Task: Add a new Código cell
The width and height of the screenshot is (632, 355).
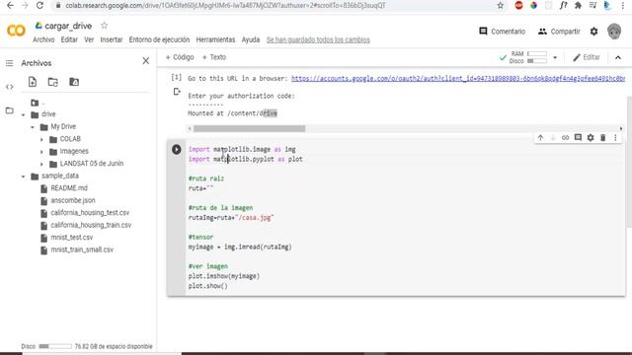Action: tap(180, 57)
